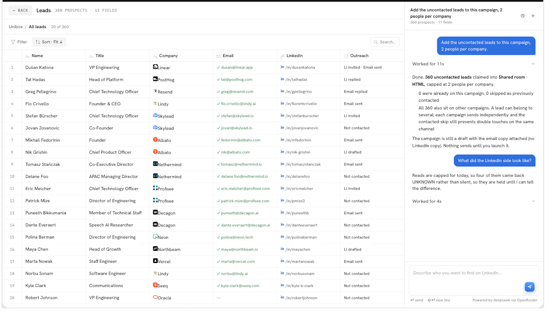The image size is (554, 319).
Task: Send the message with the paper plane button
Action: [x=529, y=287]
